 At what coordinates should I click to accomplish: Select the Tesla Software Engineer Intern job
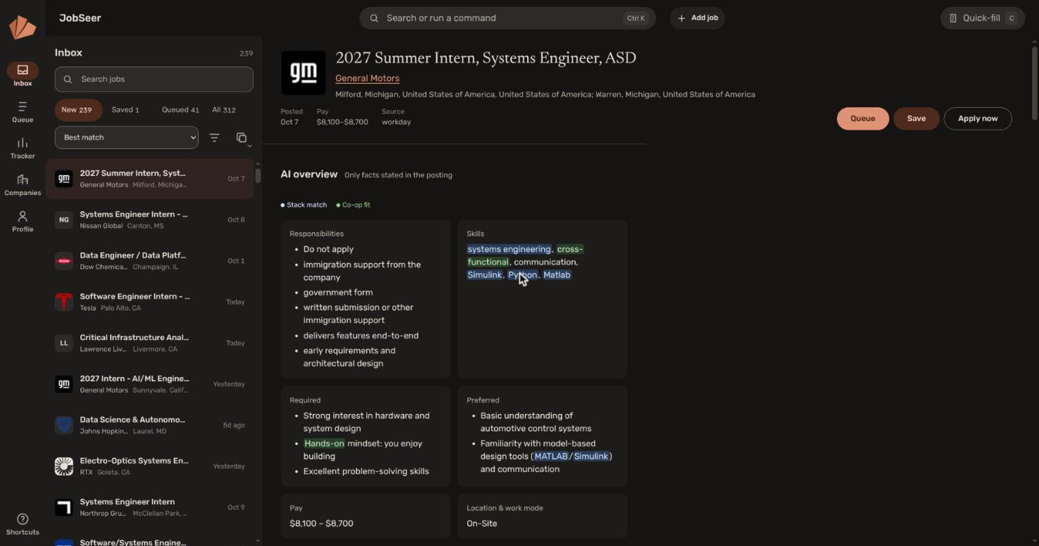click(x=150, y=302)
